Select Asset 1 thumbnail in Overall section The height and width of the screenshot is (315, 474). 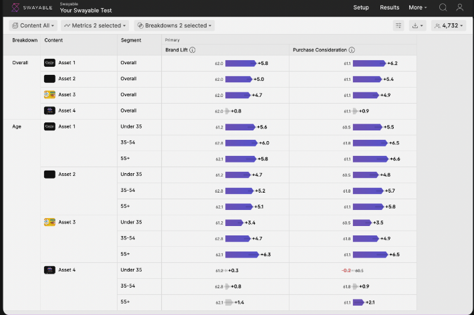pyautogui.click(x=49, y=63)
